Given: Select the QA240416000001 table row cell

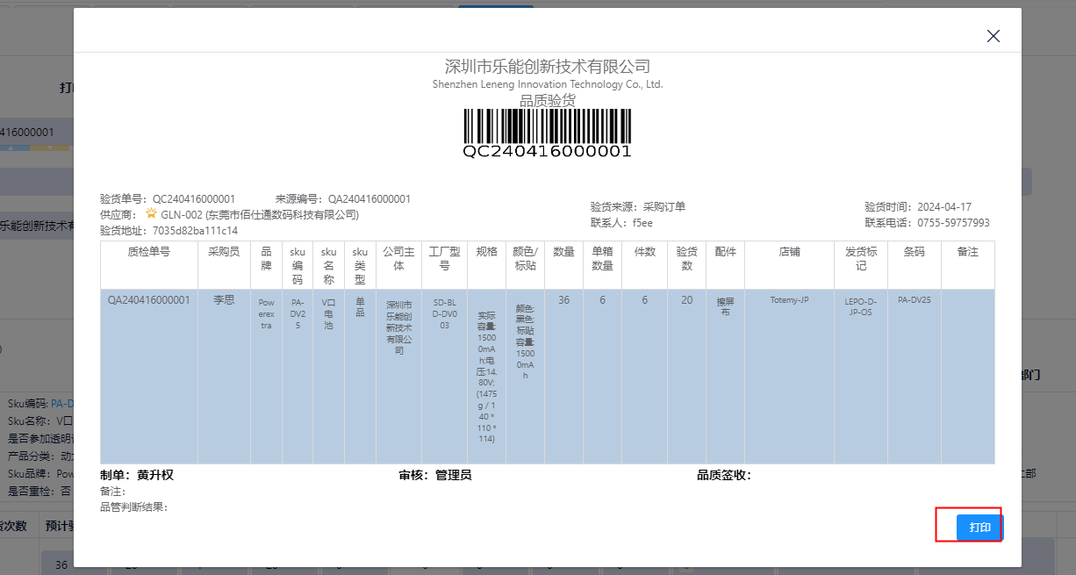Looking at the screenshot, I should [148, 300].
